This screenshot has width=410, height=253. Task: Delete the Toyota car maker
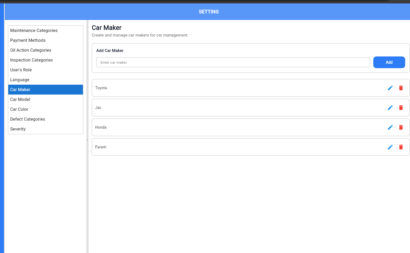click(401, 88)
